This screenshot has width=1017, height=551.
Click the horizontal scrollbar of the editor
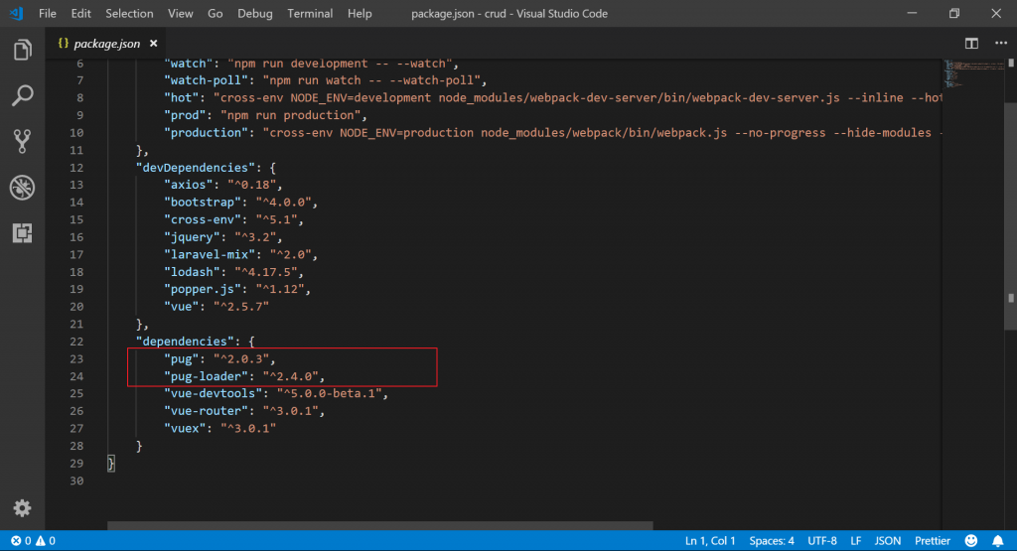pyautogui.click(x=380, y=526)
